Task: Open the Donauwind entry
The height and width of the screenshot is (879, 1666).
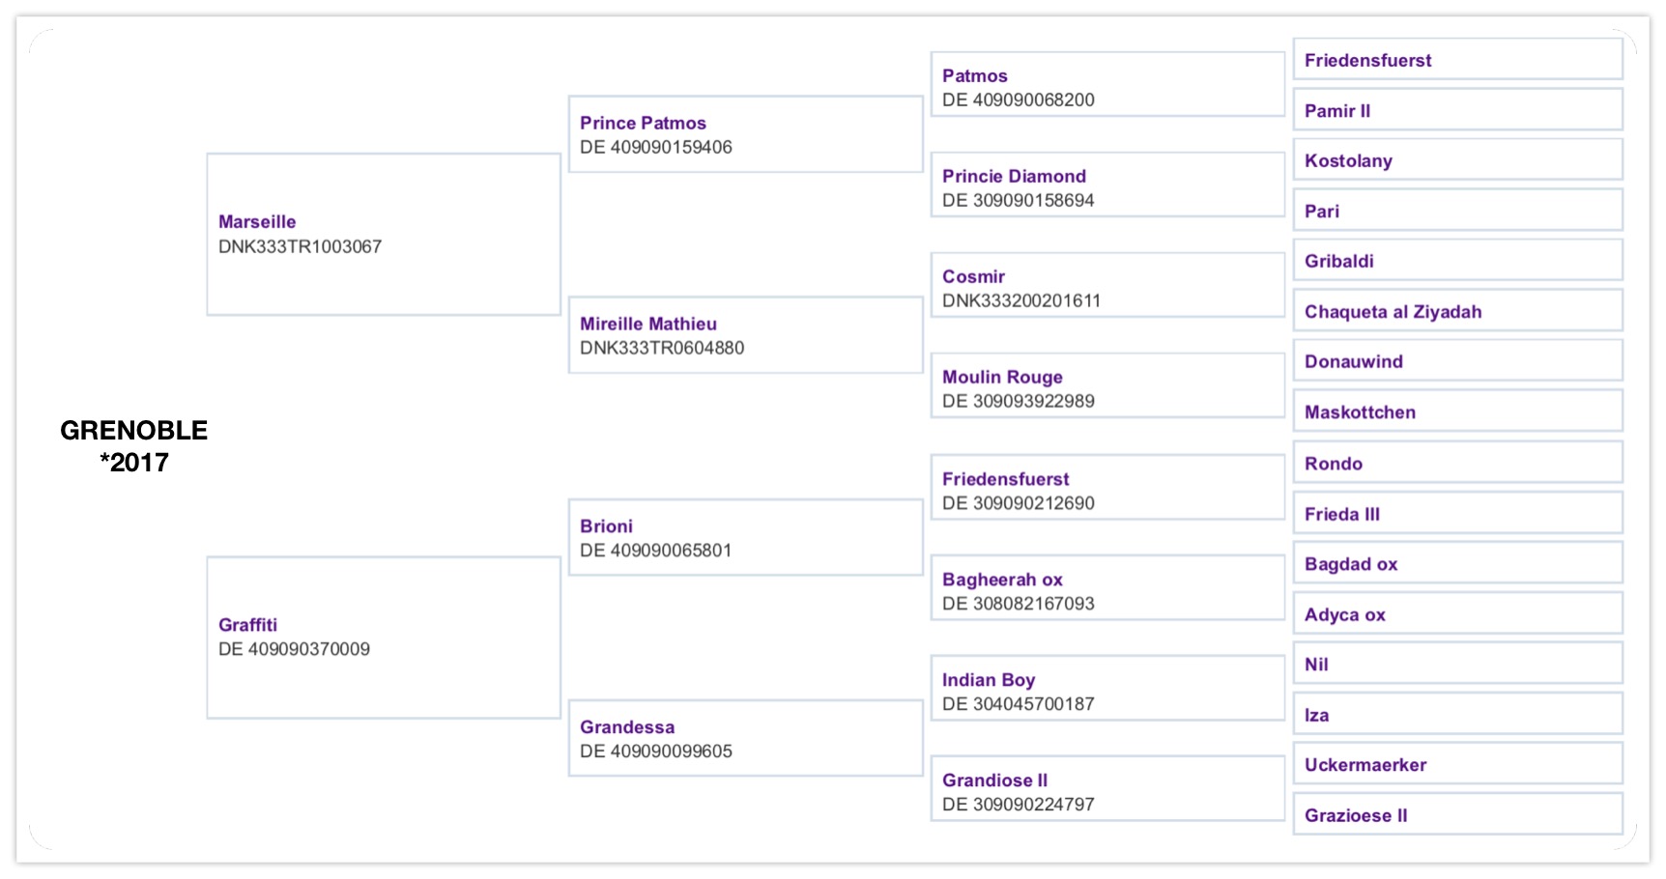Action: tap(1353, 362)
